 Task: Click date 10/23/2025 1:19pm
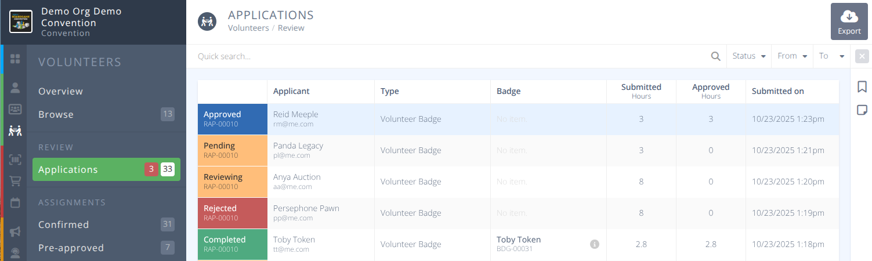(x=788, y=213)
